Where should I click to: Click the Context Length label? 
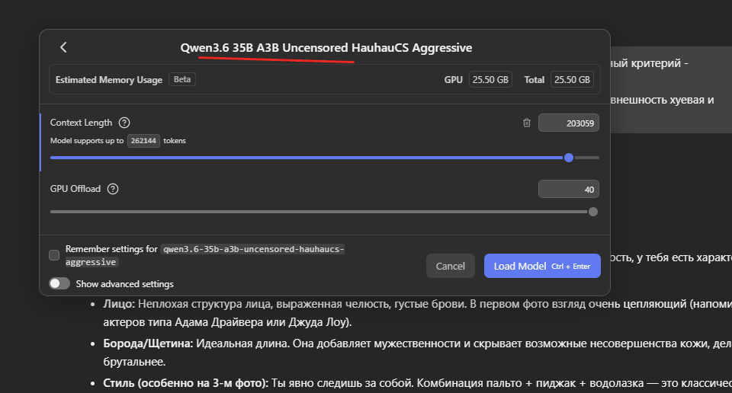point(82,123)
